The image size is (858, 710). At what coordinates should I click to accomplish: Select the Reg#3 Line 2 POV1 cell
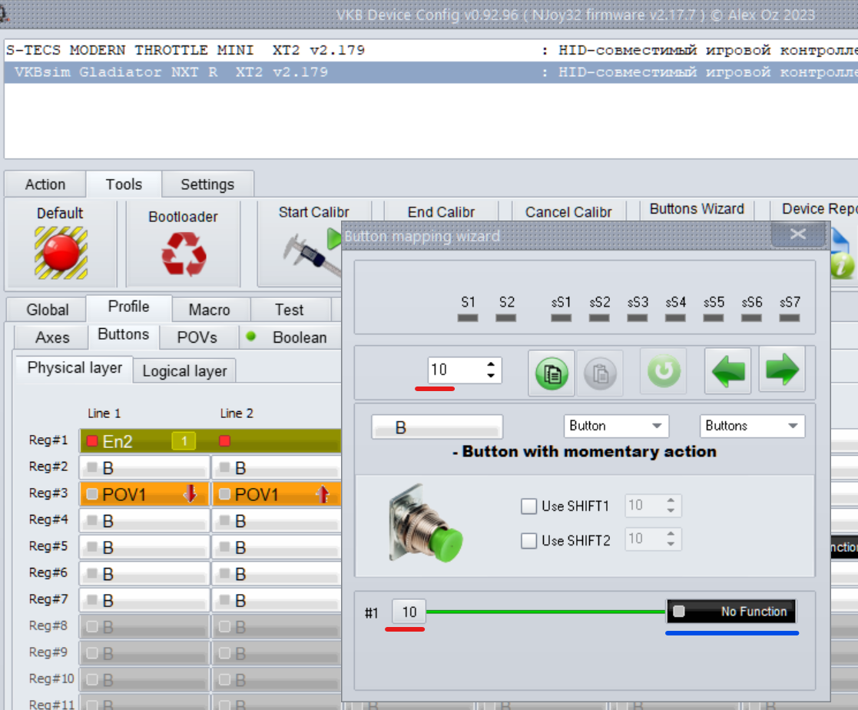tap(277, 494)
